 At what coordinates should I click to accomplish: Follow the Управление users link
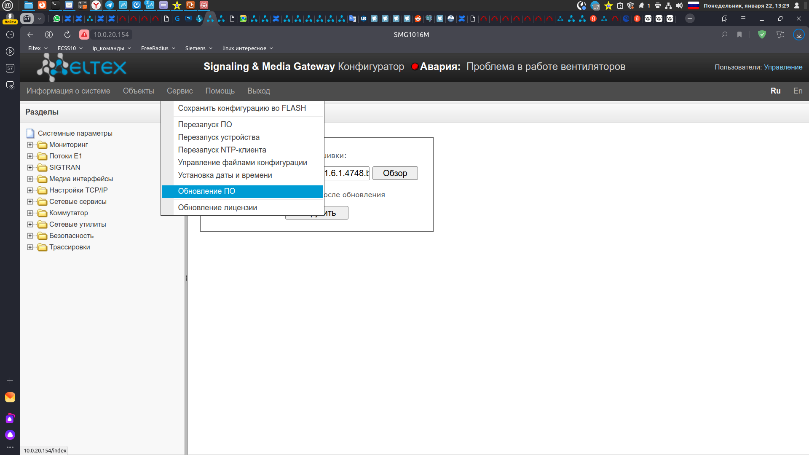tap(783, 67)
